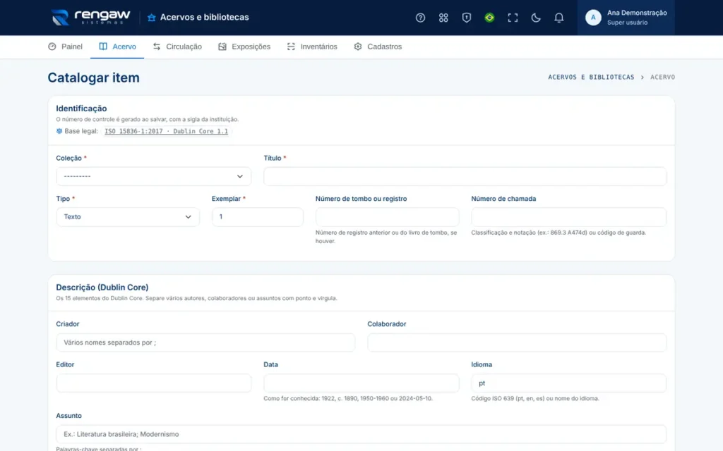
Task: Click the Descrição (Dublin Core) section title
Action: point(102,288)
